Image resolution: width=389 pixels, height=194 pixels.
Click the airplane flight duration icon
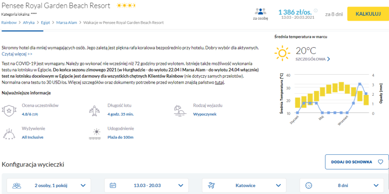click(x=94, y=111)
